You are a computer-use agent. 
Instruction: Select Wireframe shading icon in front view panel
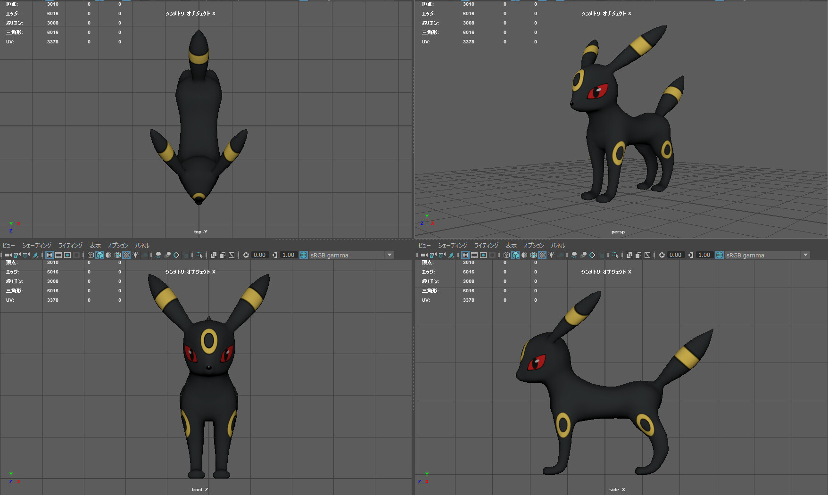(x=91, y=255)
